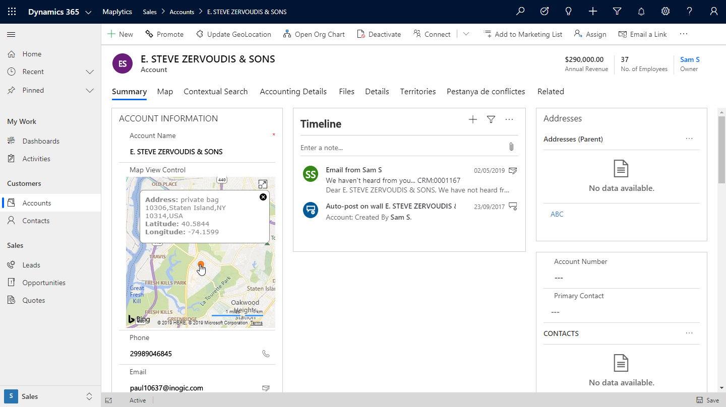
Task: Open the Files tab
Action: pos(347,91)
